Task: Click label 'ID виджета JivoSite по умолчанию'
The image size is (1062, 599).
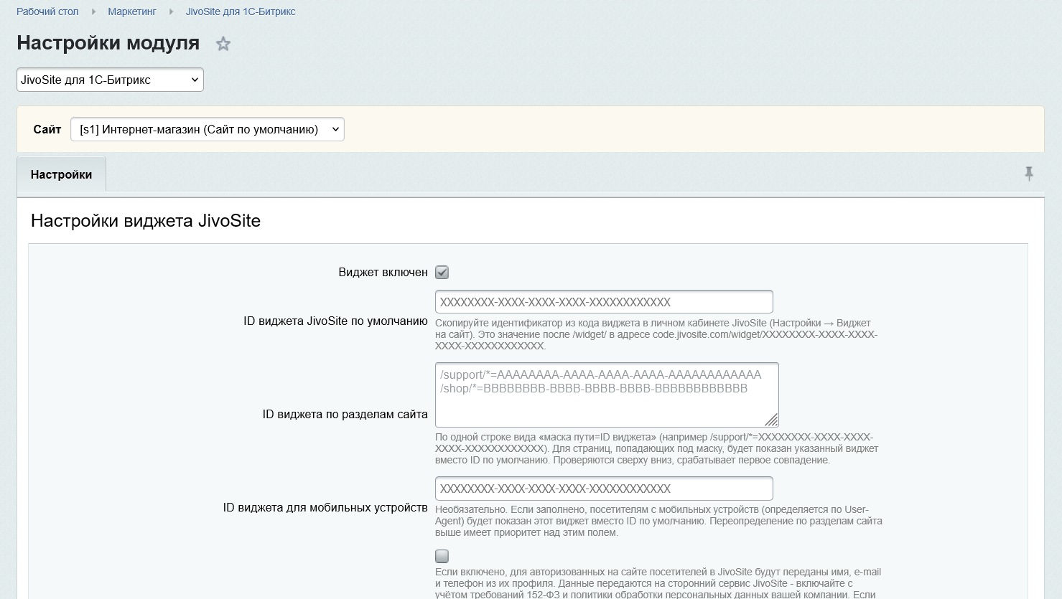Action: (x=335, y=321)
